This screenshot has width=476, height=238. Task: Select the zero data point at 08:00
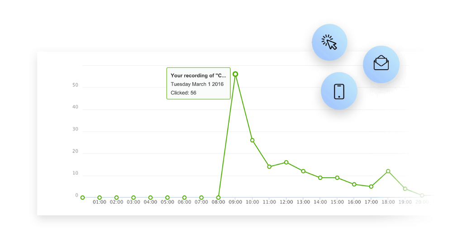pos(218,198)
